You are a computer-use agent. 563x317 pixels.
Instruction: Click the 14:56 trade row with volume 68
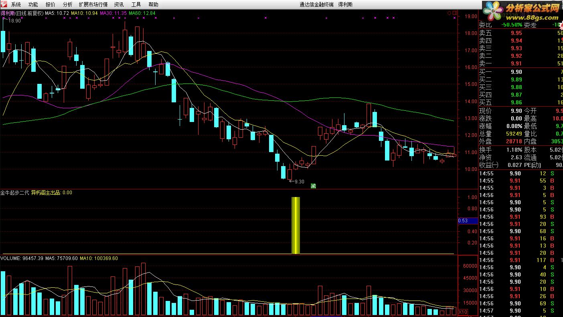(x=521, y=231)
